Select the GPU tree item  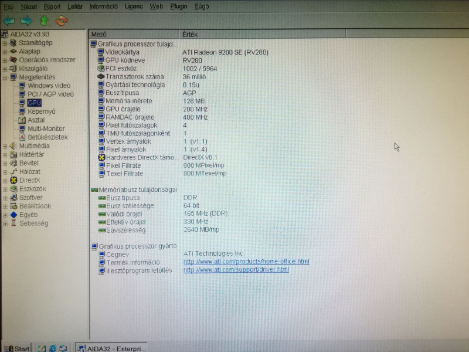pos(34,103)
